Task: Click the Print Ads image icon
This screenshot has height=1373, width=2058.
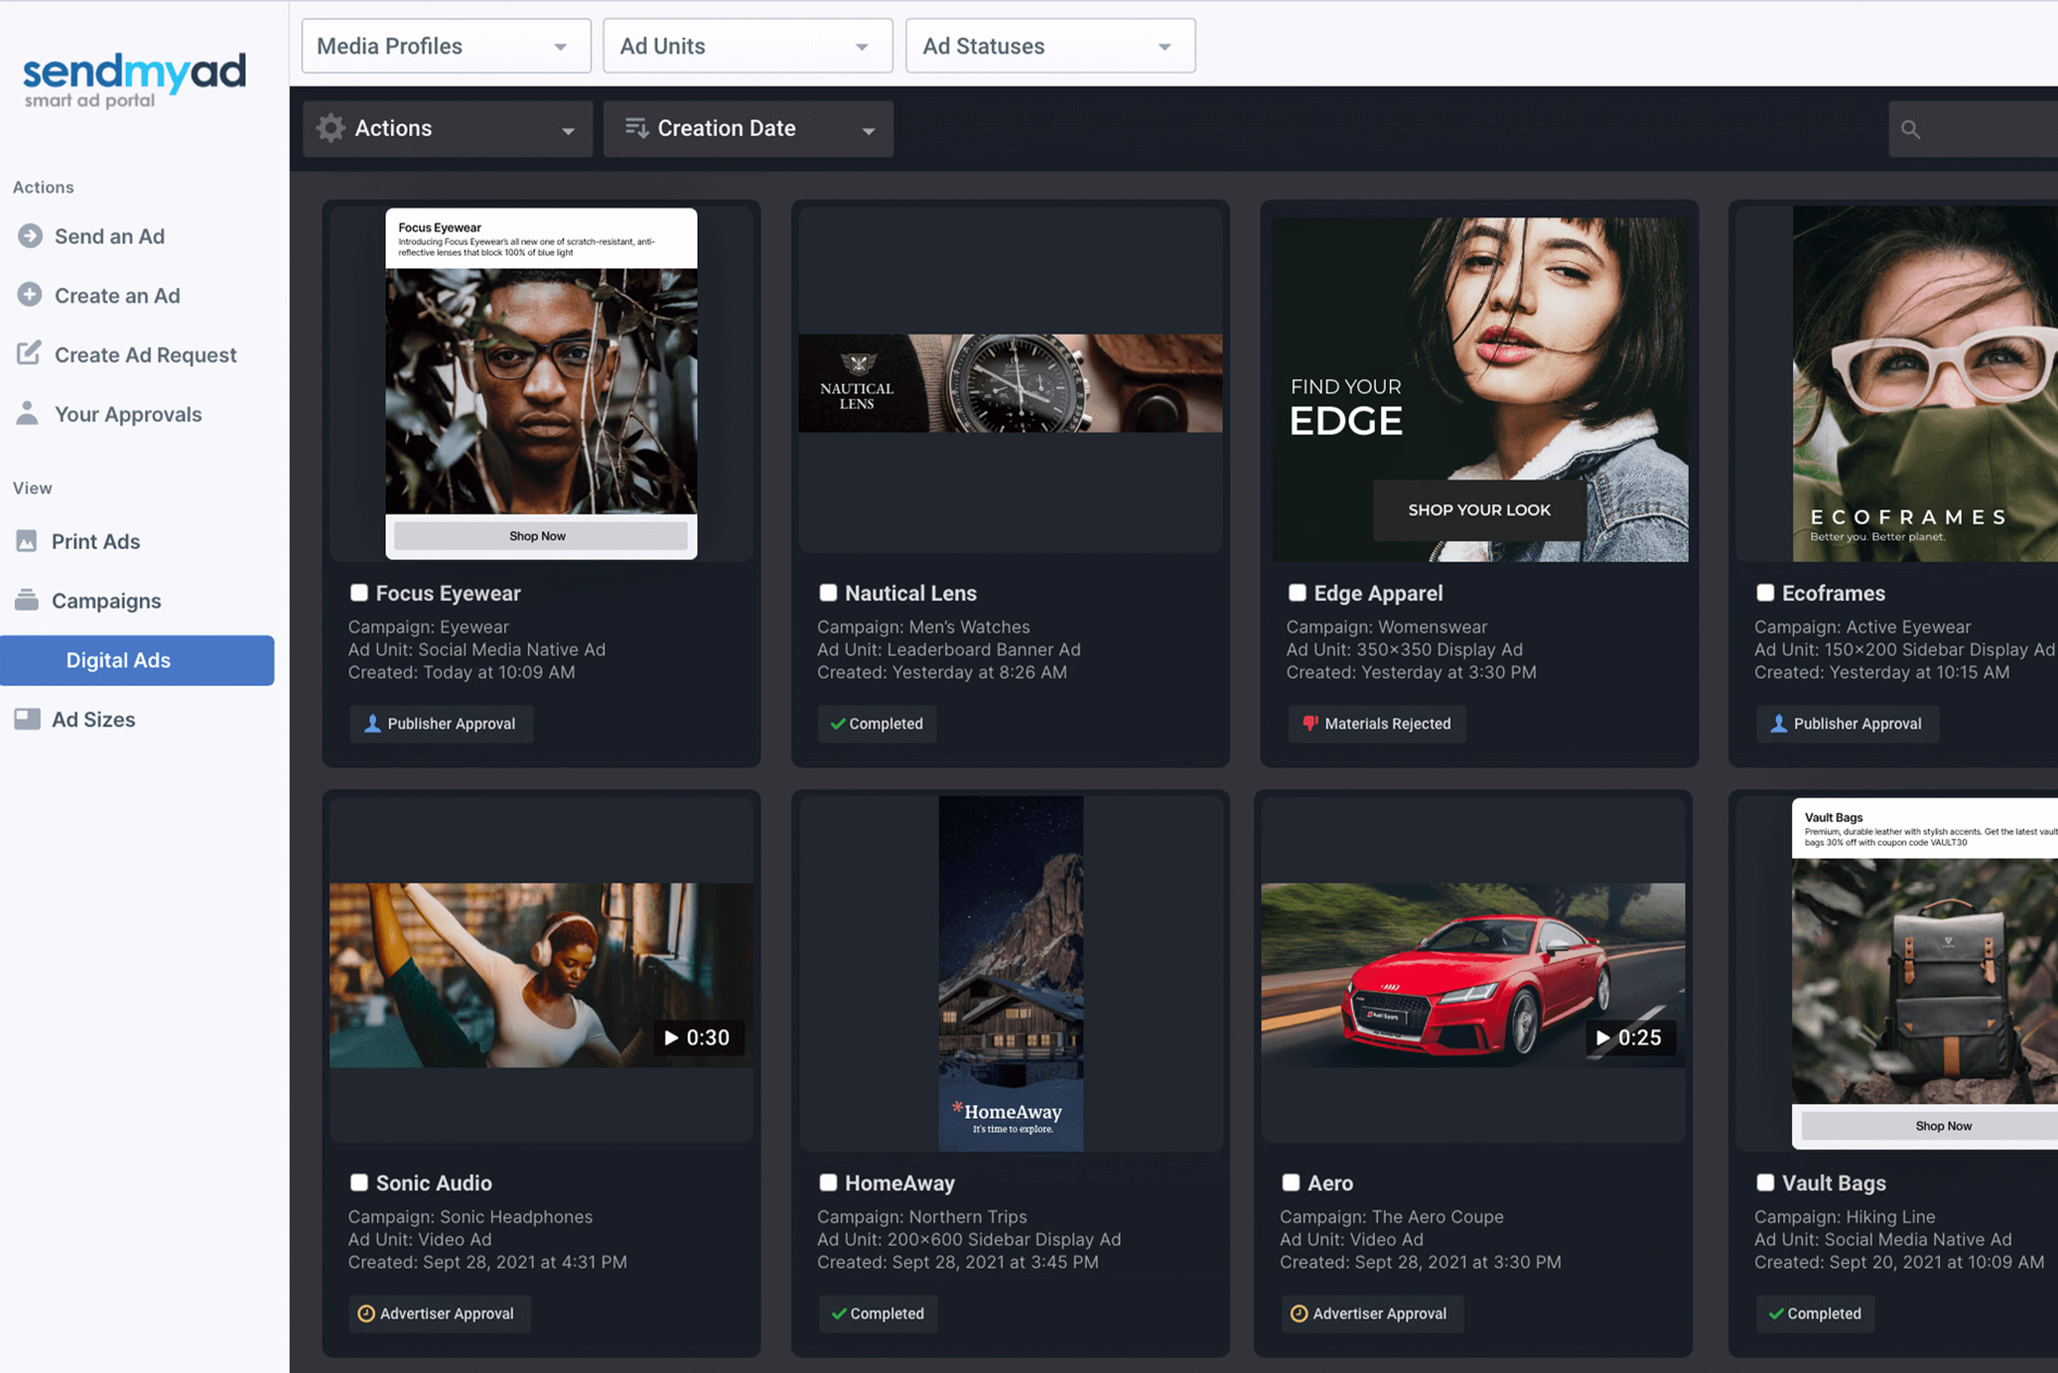Action: click(27, 541)
